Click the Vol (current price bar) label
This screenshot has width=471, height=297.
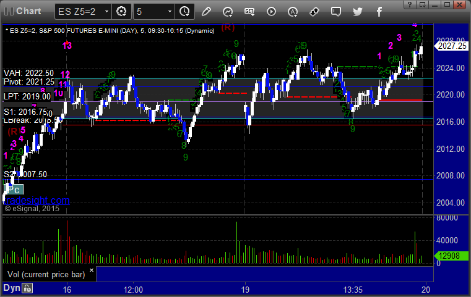tap(46, 275)
